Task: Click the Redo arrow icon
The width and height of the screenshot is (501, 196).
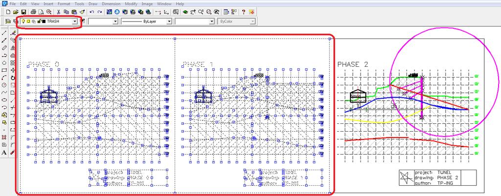Action: (99, 12)
